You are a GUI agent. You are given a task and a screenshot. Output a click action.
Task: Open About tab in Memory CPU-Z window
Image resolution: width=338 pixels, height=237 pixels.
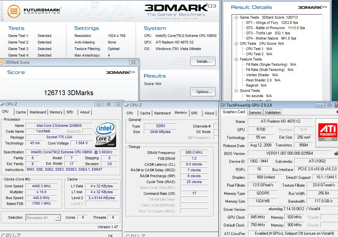pyautogui.click(x=209, y=113)
